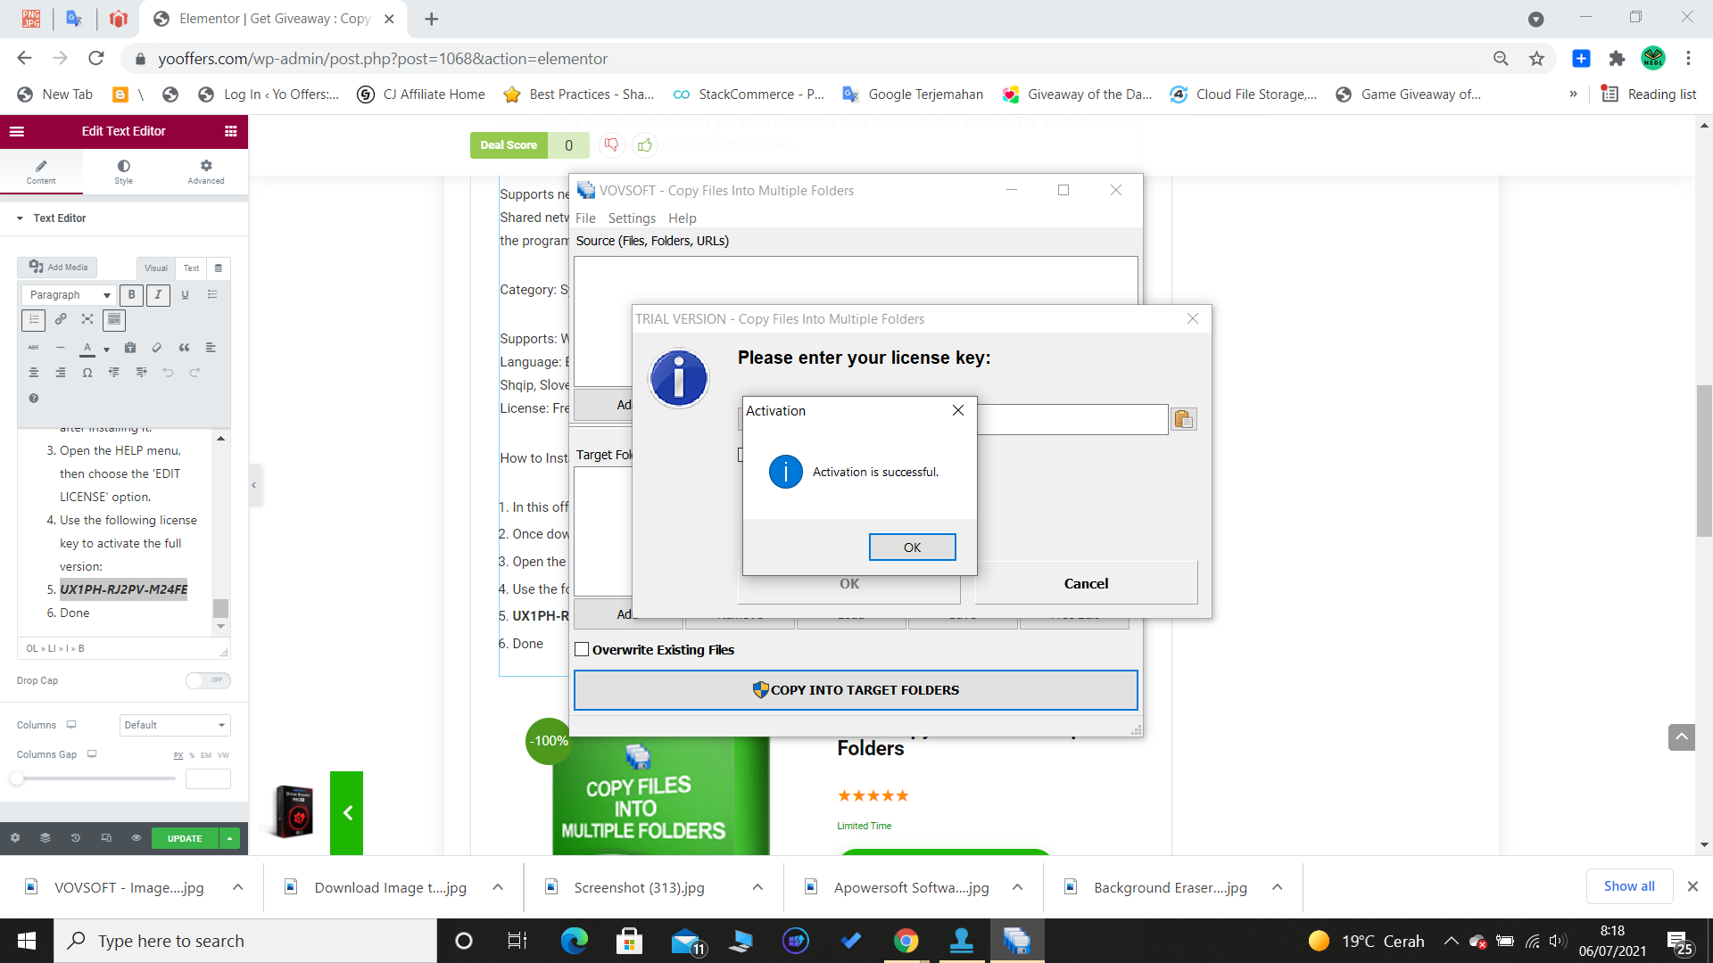This screenshot has width=1713, height=963.
Task: Open Elementor page settings gear
Action: coord(15,838)
